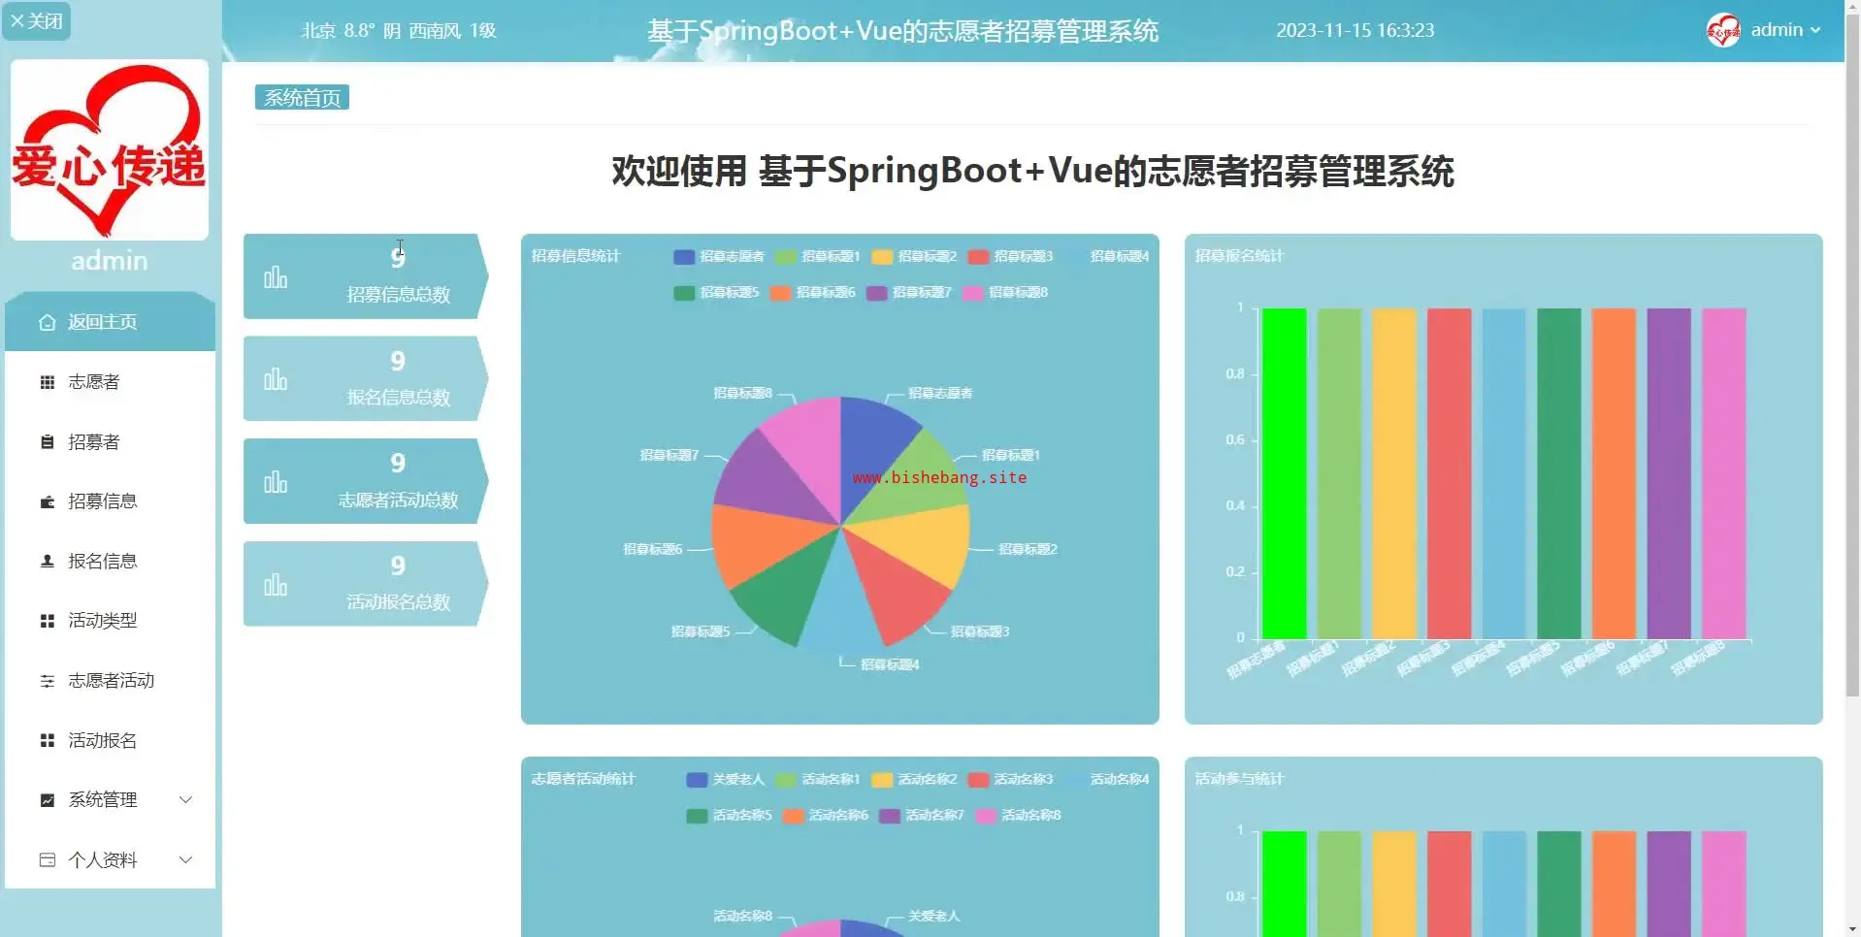Toggle the 招募标题8 legend entry

point(1005,293)
